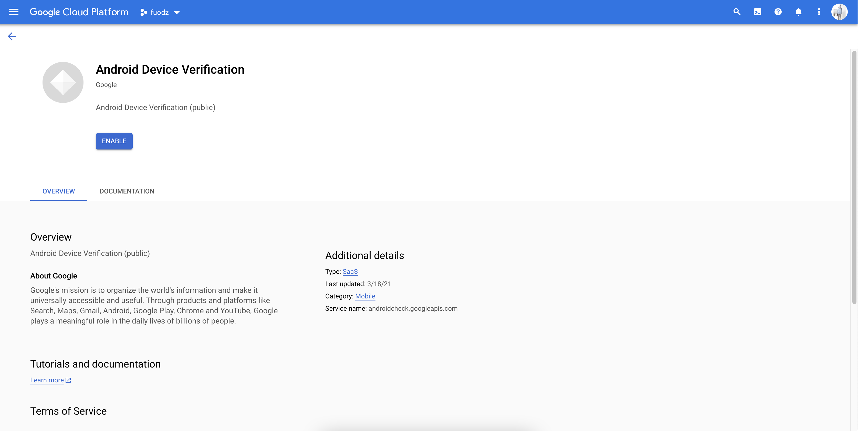Click the project icon beside fuodz

(x=144, y=12)
